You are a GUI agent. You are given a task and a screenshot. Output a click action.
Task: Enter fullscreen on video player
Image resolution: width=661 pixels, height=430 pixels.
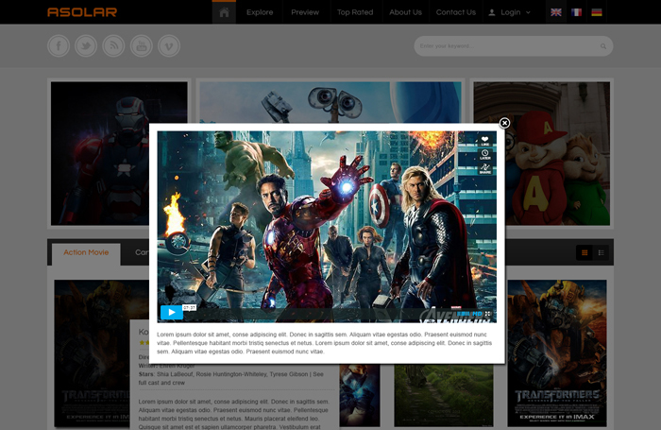(x=488, y=314)
